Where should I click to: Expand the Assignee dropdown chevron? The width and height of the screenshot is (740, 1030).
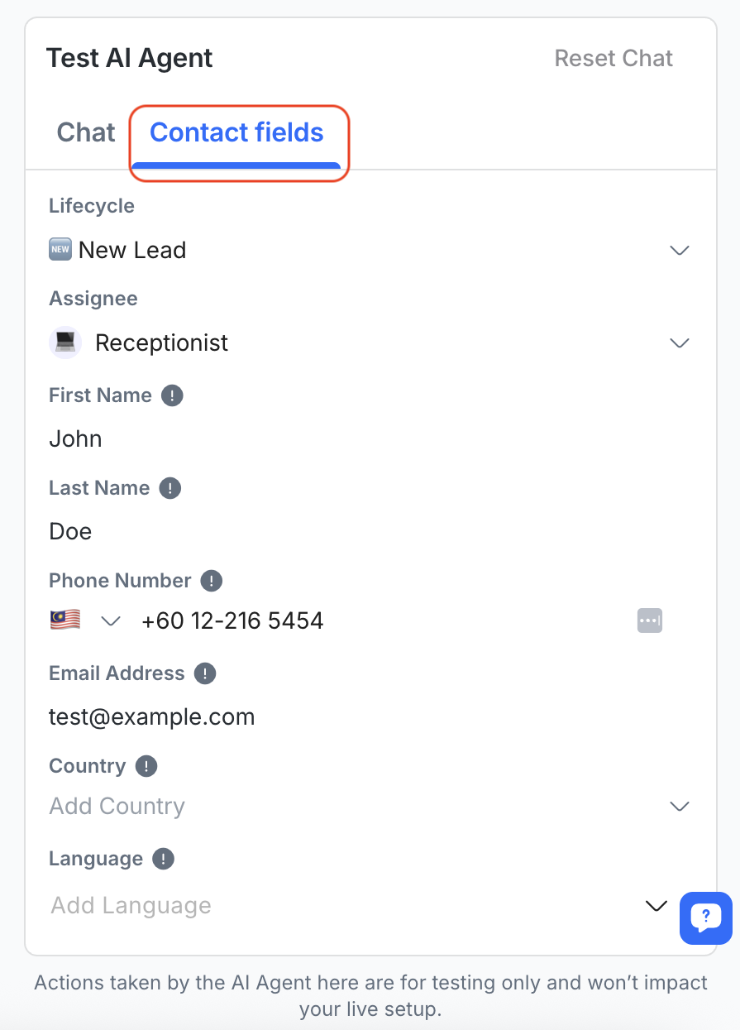pos(680,343)
